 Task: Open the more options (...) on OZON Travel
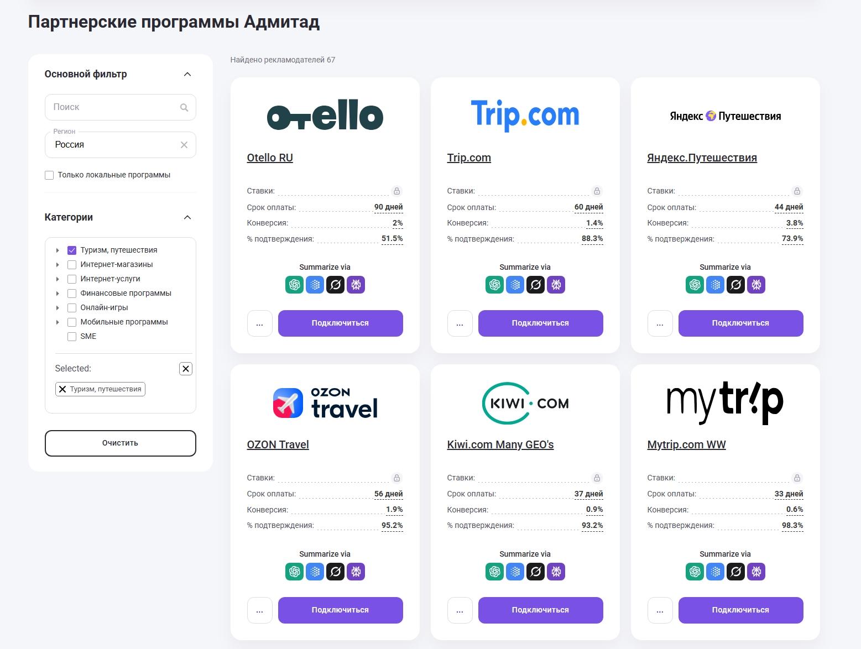pos(260,610)
